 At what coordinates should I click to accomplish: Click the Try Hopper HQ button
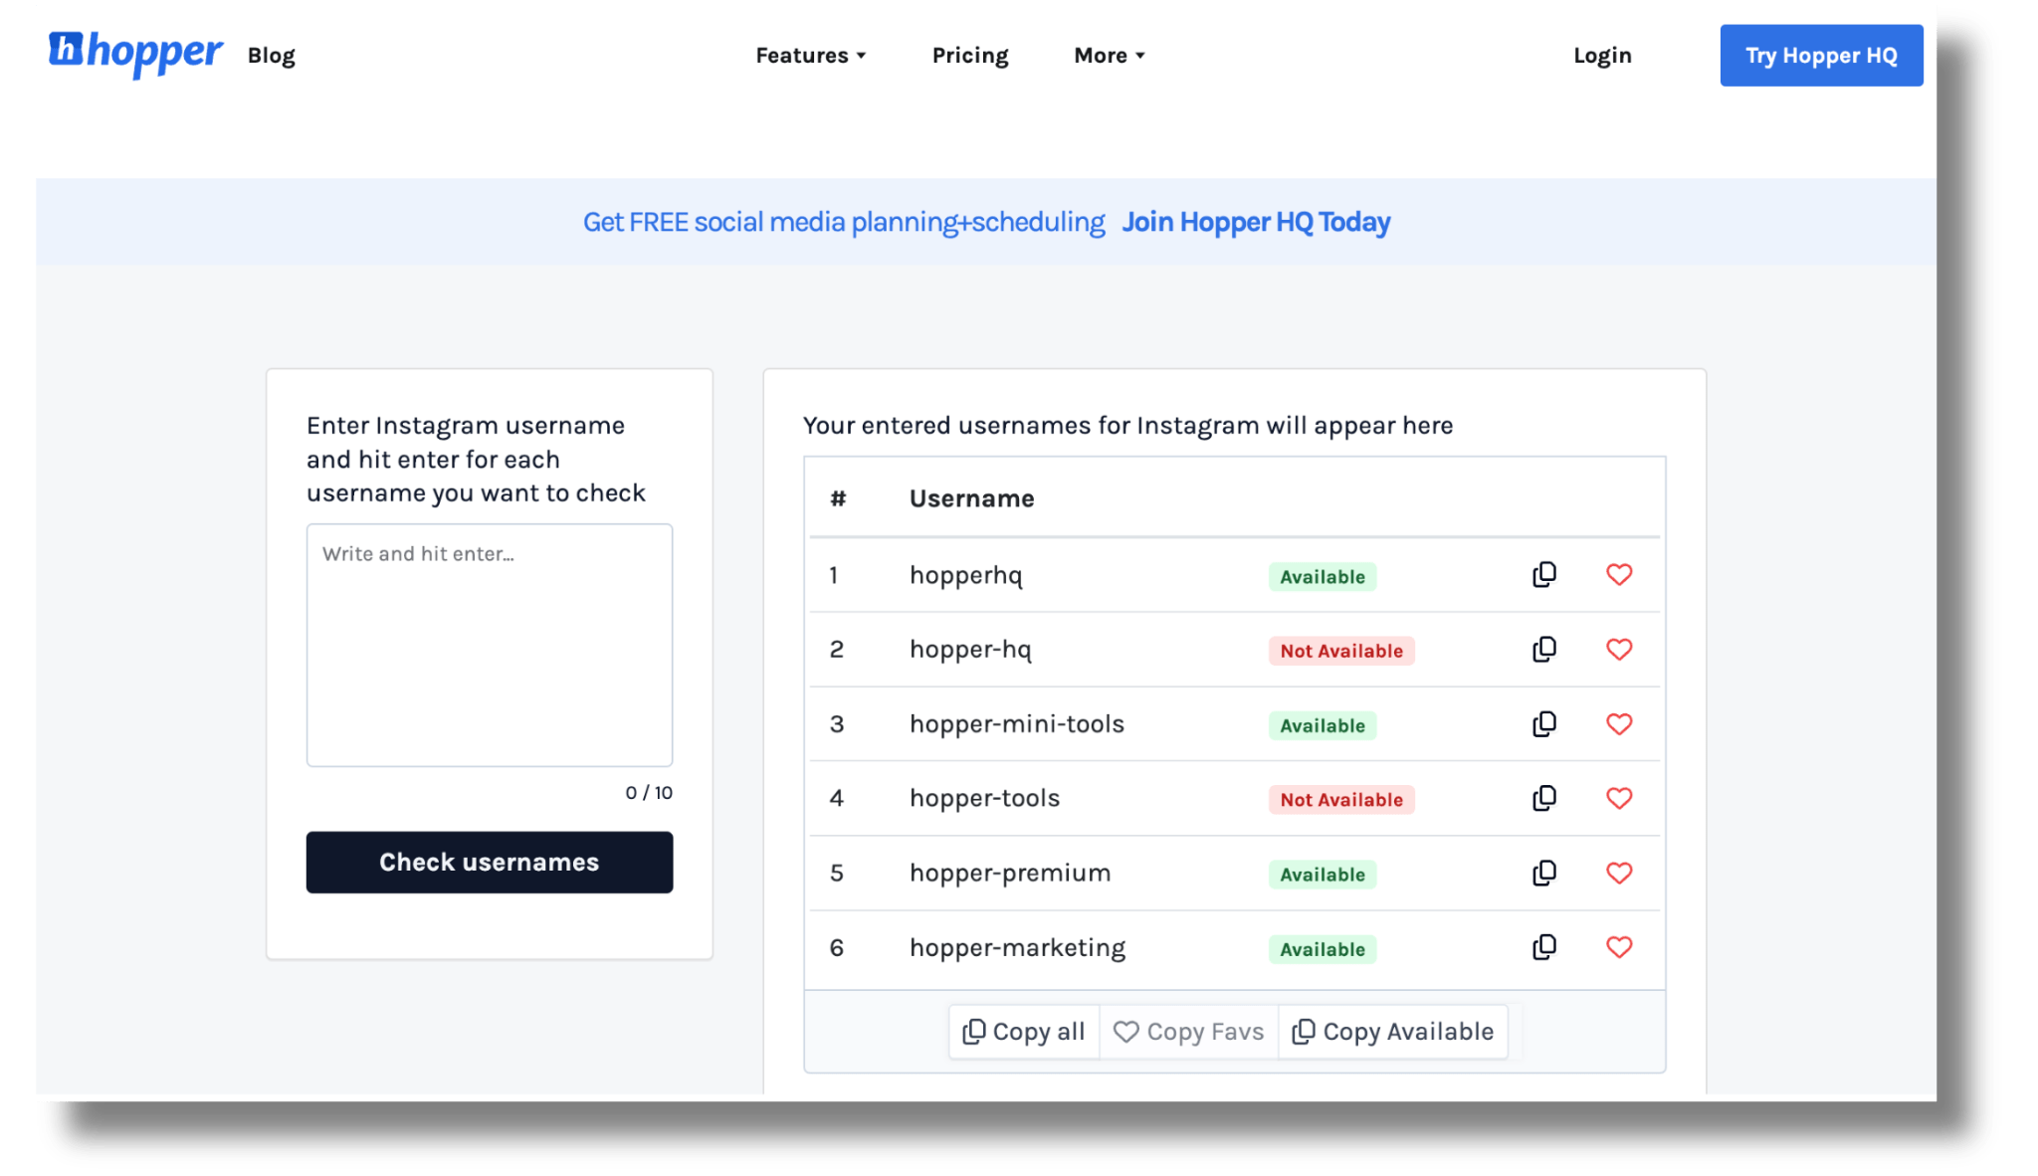[x=1820, y=56]
